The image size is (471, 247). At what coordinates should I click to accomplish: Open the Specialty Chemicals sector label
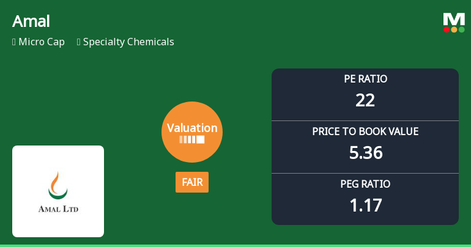128,42
